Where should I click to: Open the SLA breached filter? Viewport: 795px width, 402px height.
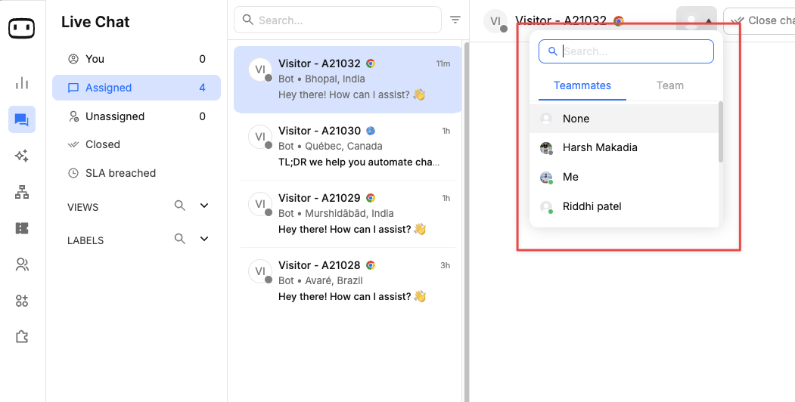click(x=136, y=173)
